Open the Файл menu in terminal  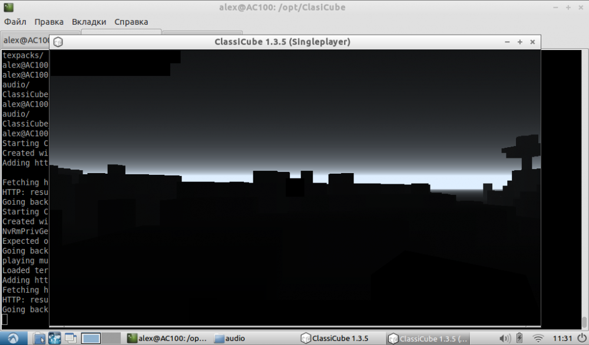(x=15, y=22)
